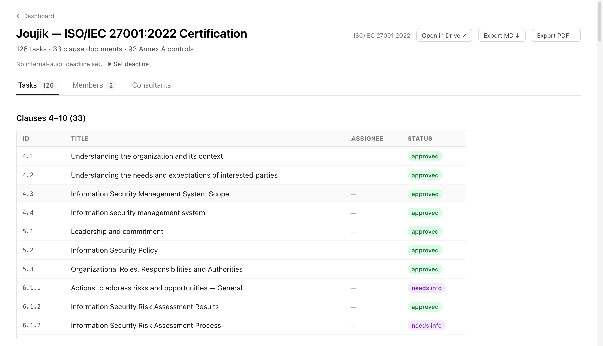Open Information Security Policy task

(114, 250)
